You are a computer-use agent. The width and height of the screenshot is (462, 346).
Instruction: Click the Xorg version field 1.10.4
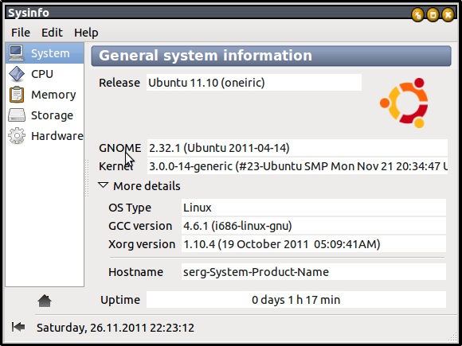pos(314,244)
